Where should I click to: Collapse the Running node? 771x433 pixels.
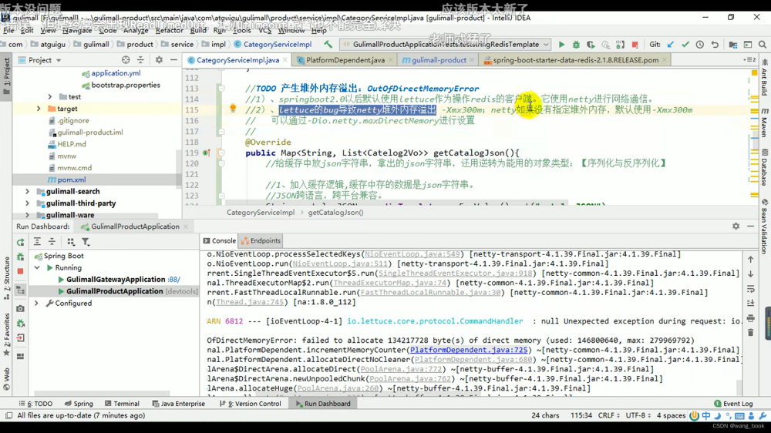(37, 268)
